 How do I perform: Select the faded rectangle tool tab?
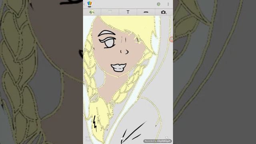pyautogui.click(x=110, y=12)
